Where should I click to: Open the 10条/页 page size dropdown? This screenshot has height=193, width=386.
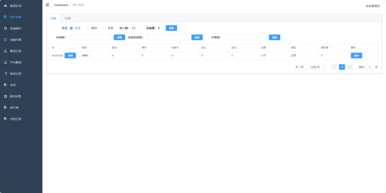317,67
